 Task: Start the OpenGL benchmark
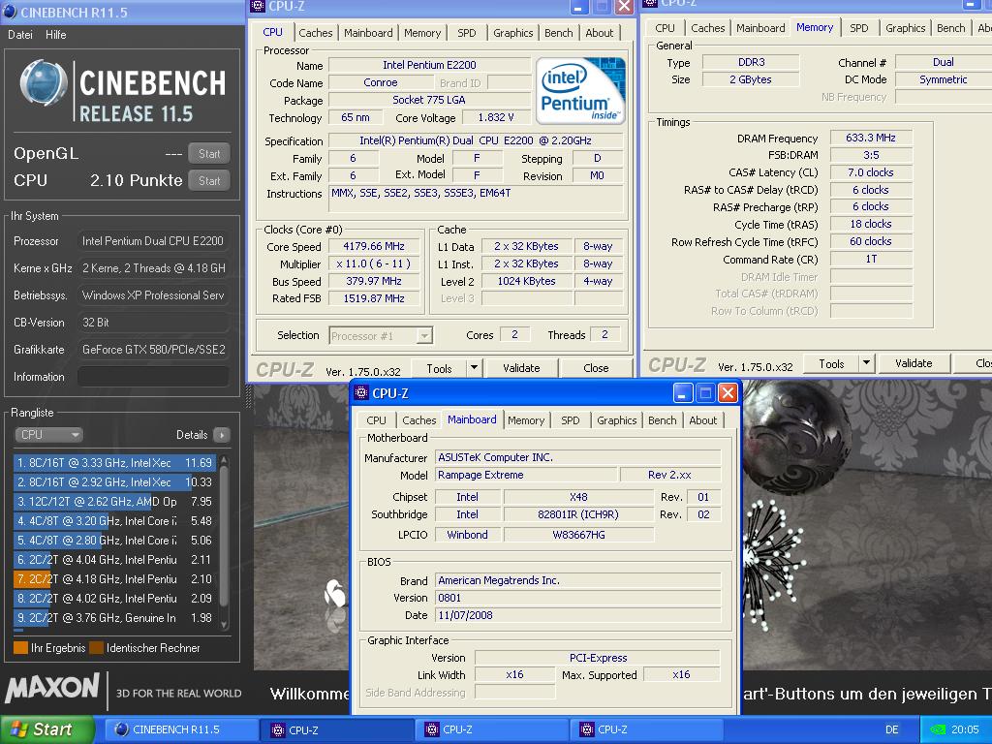(x=209, y=153)
